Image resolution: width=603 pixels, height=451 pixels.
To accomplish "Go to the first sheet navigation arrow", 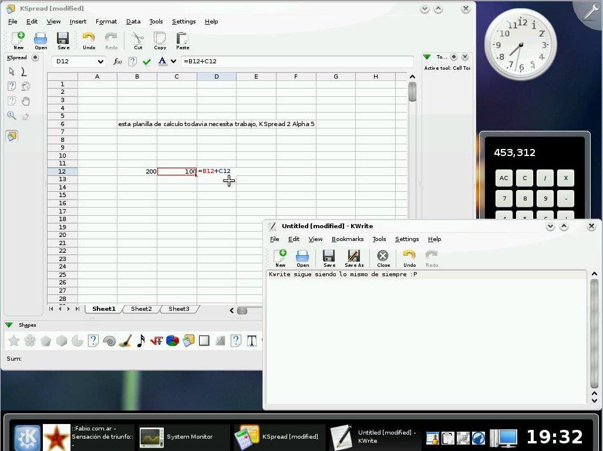I will [51, 309].
